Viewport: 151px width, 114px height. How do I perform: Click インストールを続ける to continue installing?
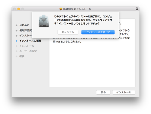98,32
